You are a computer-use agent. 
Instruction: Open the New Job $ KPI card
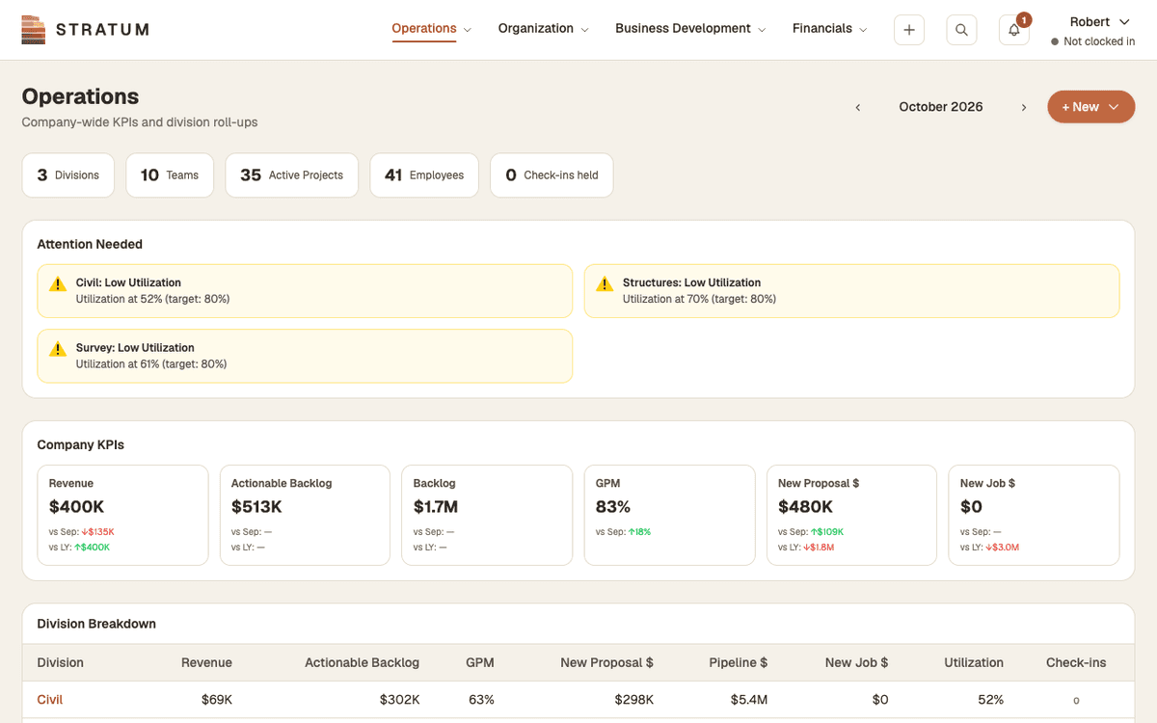pyautogui.click(x=1034, y=515)
